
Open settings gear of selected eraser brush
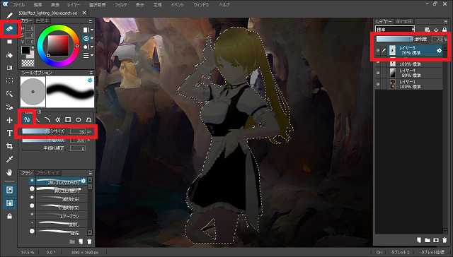[x=84, y=181]
